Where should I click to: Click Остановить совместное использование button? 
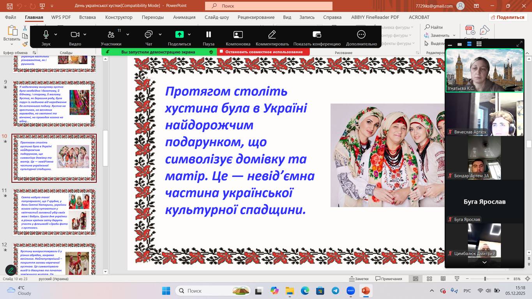click(263, 52)
